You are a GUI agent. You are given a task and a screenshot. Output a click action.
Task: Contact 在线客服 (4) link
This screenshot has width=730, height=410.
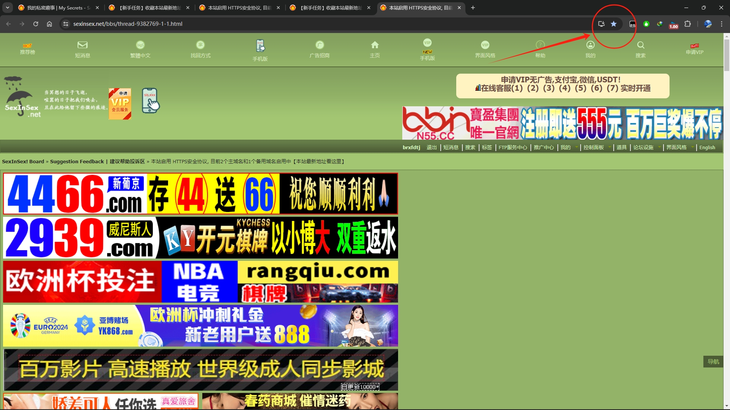point(565,88)
